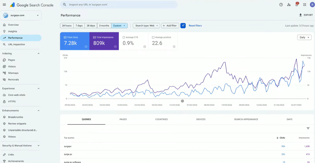The height and width of the screenshot is (163, 315).
Task: Open the surgepv.com property dropdown
Action: (x=21, y=15)
